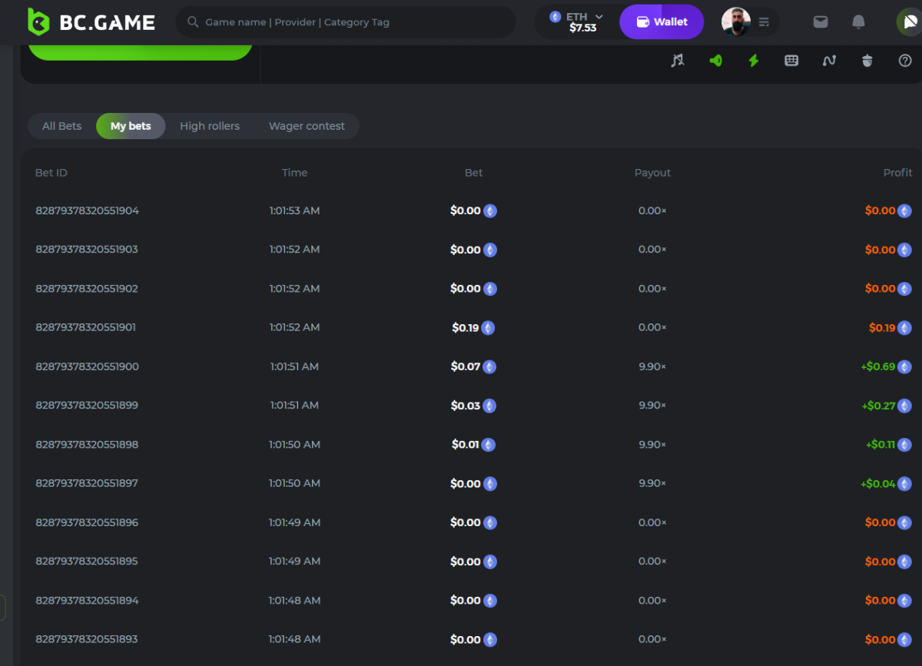
Task: Open bet ID 82879378320551900 details
Action: pos(87,366)
